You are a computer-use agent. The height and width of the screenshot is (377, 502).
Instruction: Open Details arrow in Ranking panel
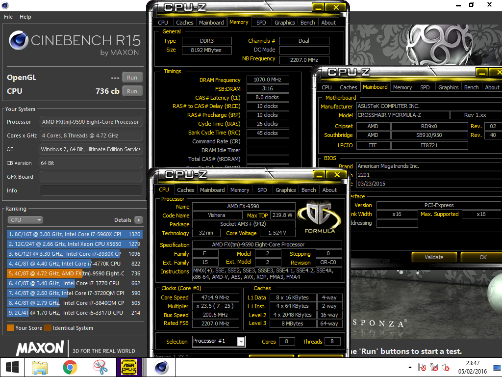click(x=139, y=220)
